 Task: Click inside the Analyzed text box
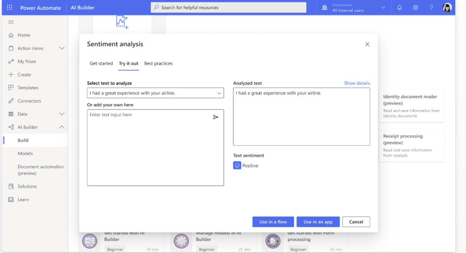(301, 117)
